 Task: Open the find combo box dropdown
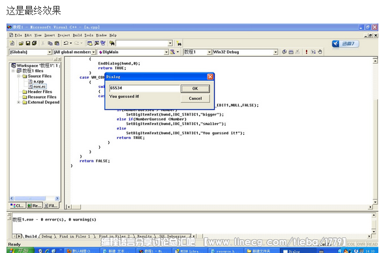(170, 44)
